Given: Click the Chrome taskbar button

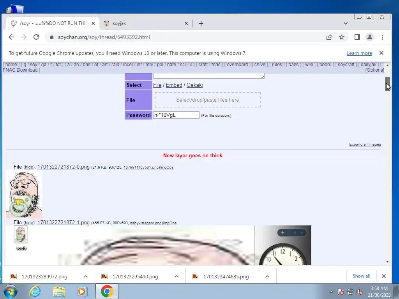Looking at the screenshot, I should coord(107,291).
